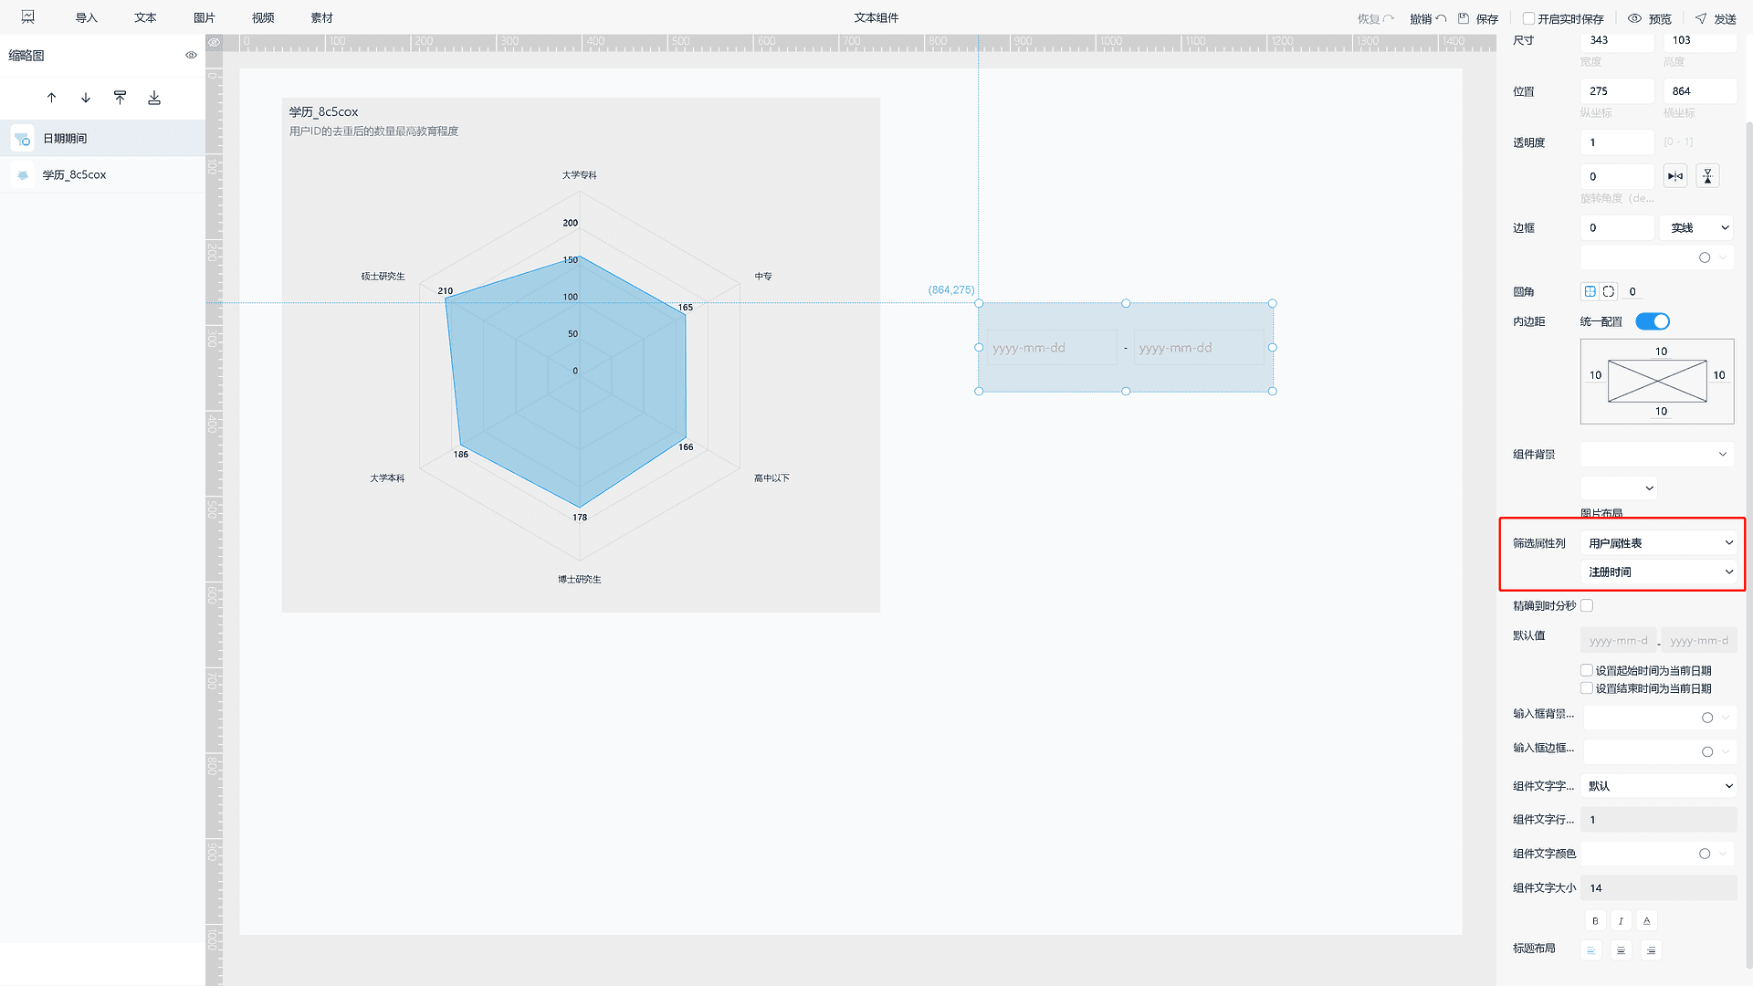Open the 文本 menu
The width and height of the screenshot is (1753, 986).
(145, 18)
